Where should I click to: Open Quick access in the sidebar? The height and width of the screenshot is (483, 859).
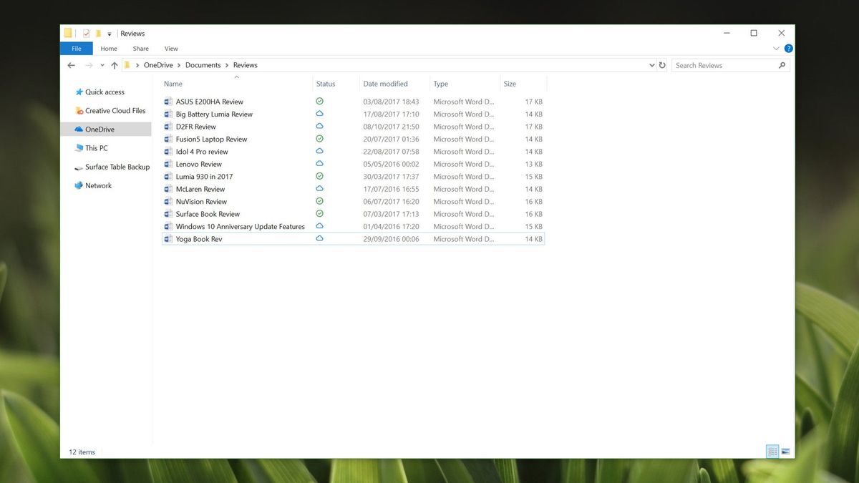104,92
